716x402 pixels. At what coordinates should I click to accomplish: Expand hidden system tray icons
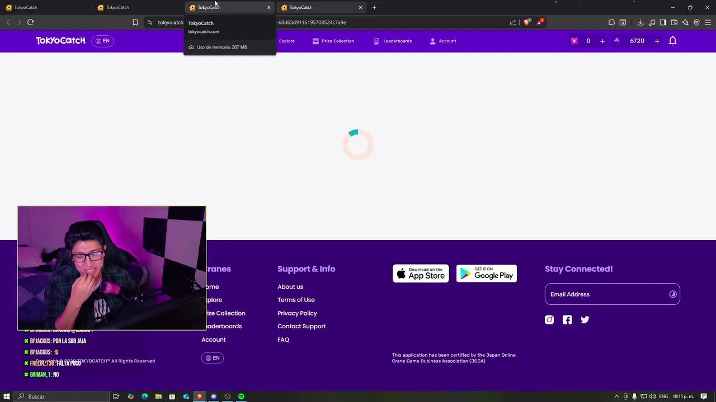tap(616, 396)
